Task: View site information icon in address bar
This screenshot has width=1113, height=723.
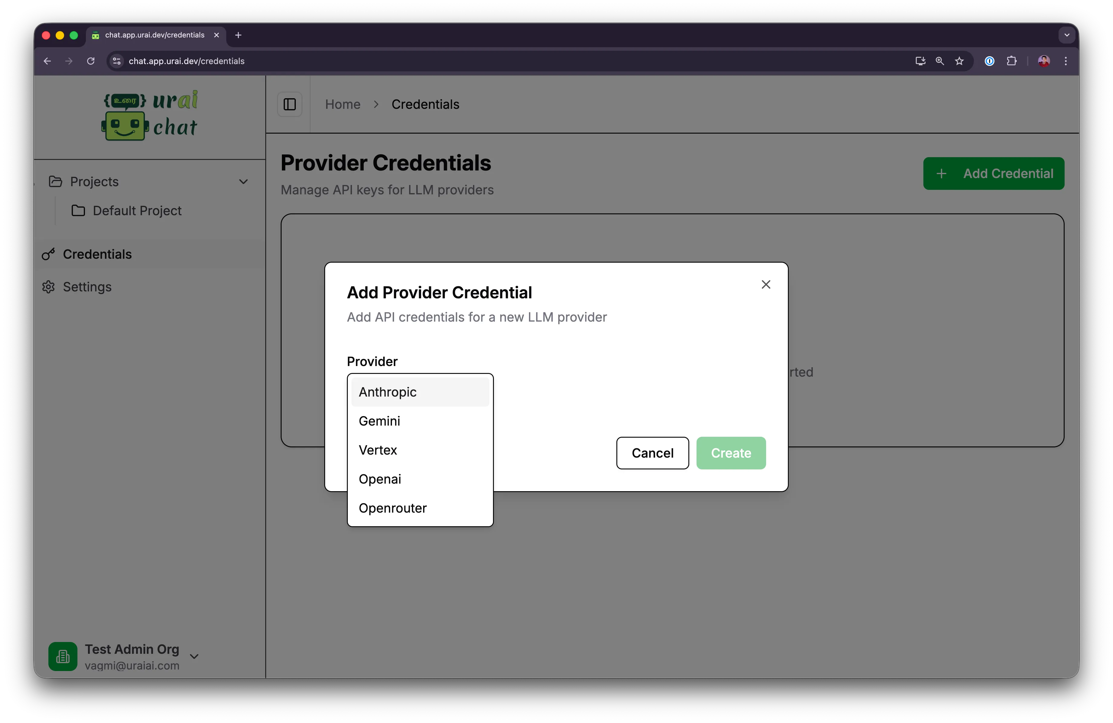Action: tap(117, 61)
